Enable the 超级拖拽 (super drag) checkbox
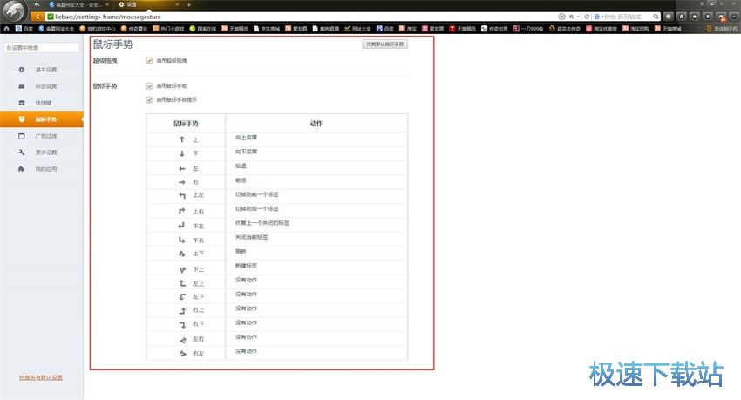The height and width of the screenshot is (400, 741). [x=149, y=60]
